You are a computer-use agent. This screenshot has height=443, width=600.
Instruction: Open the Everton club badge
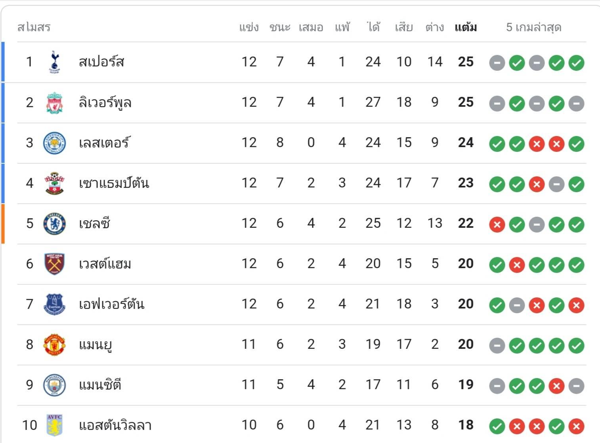pos(54,305)
